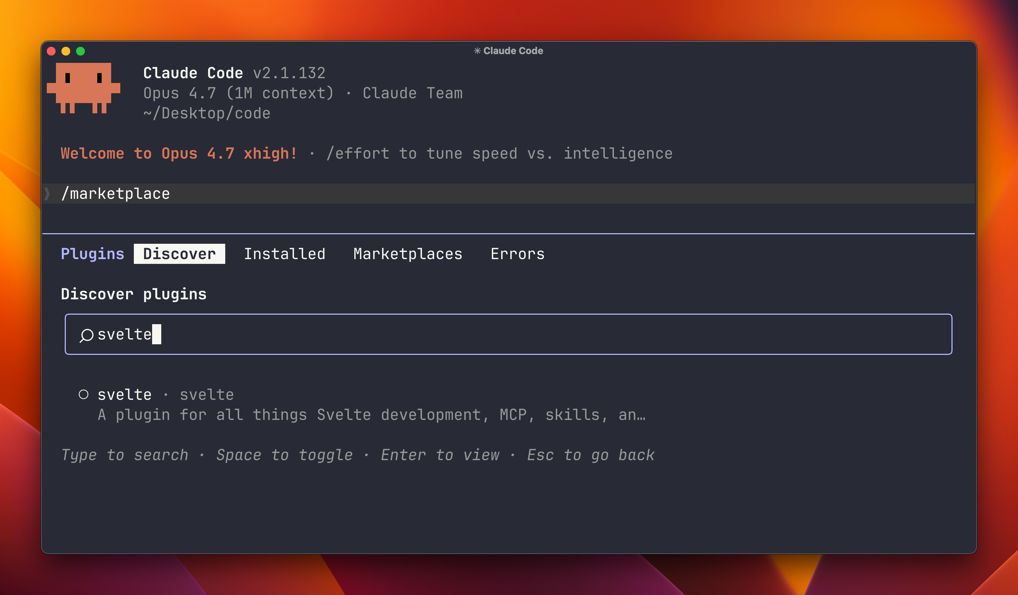Click the prompt chevron beside /marketplace
This screenshot has width=1018, height=595.
pos(47,194)
